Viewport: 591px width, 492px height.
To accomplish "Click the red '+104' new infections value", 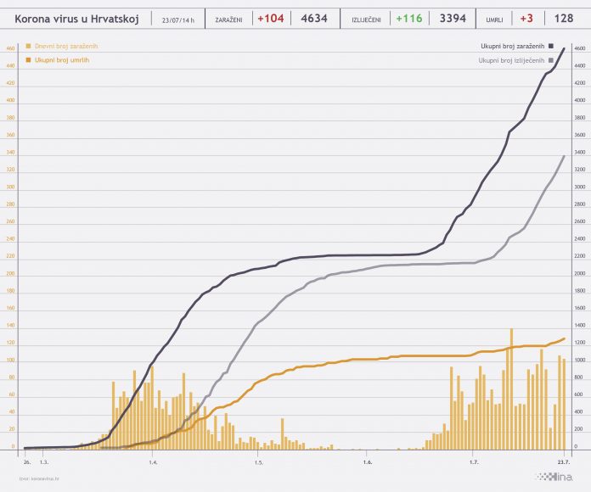I will click(271, 19).
